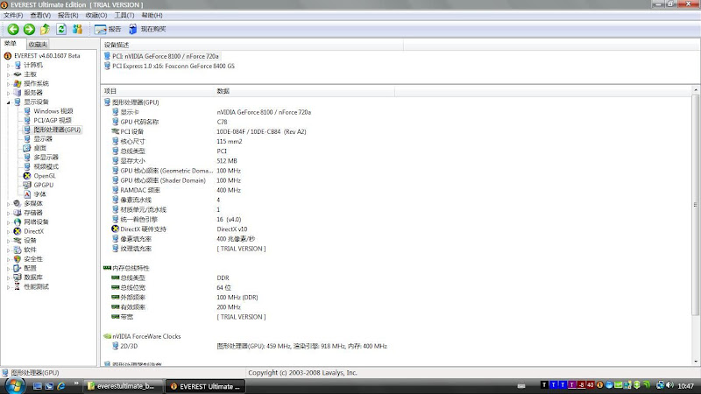Switch to the Favorites (收藏夹) tab
The height and width of the screenshot is (394, 701).
point(38,45)
